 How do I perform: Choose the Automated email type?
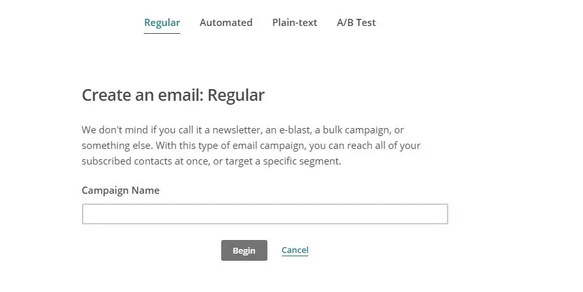tap(226, 23)
